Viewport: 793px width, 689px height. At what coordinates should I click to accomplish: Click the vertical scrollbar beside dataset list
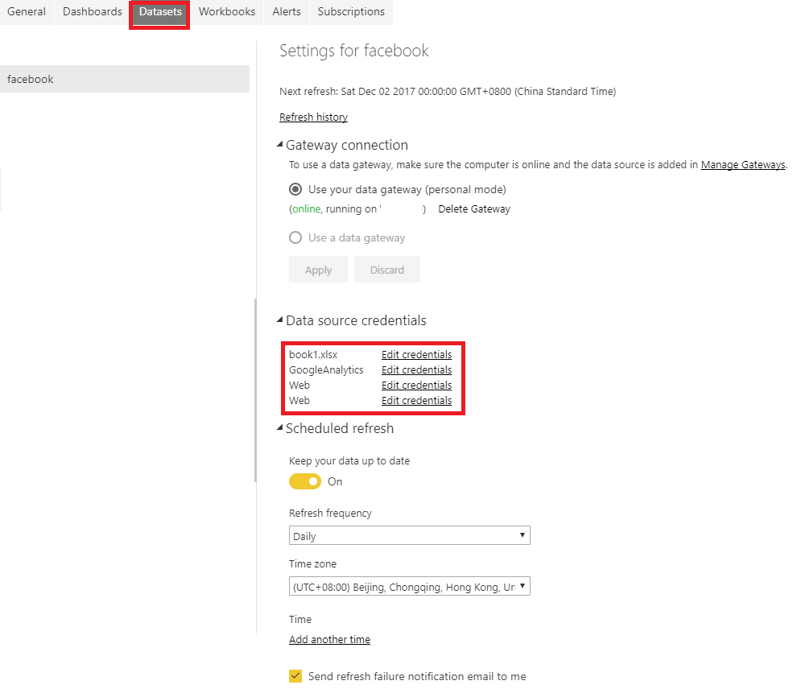click(x=255, y=390)
